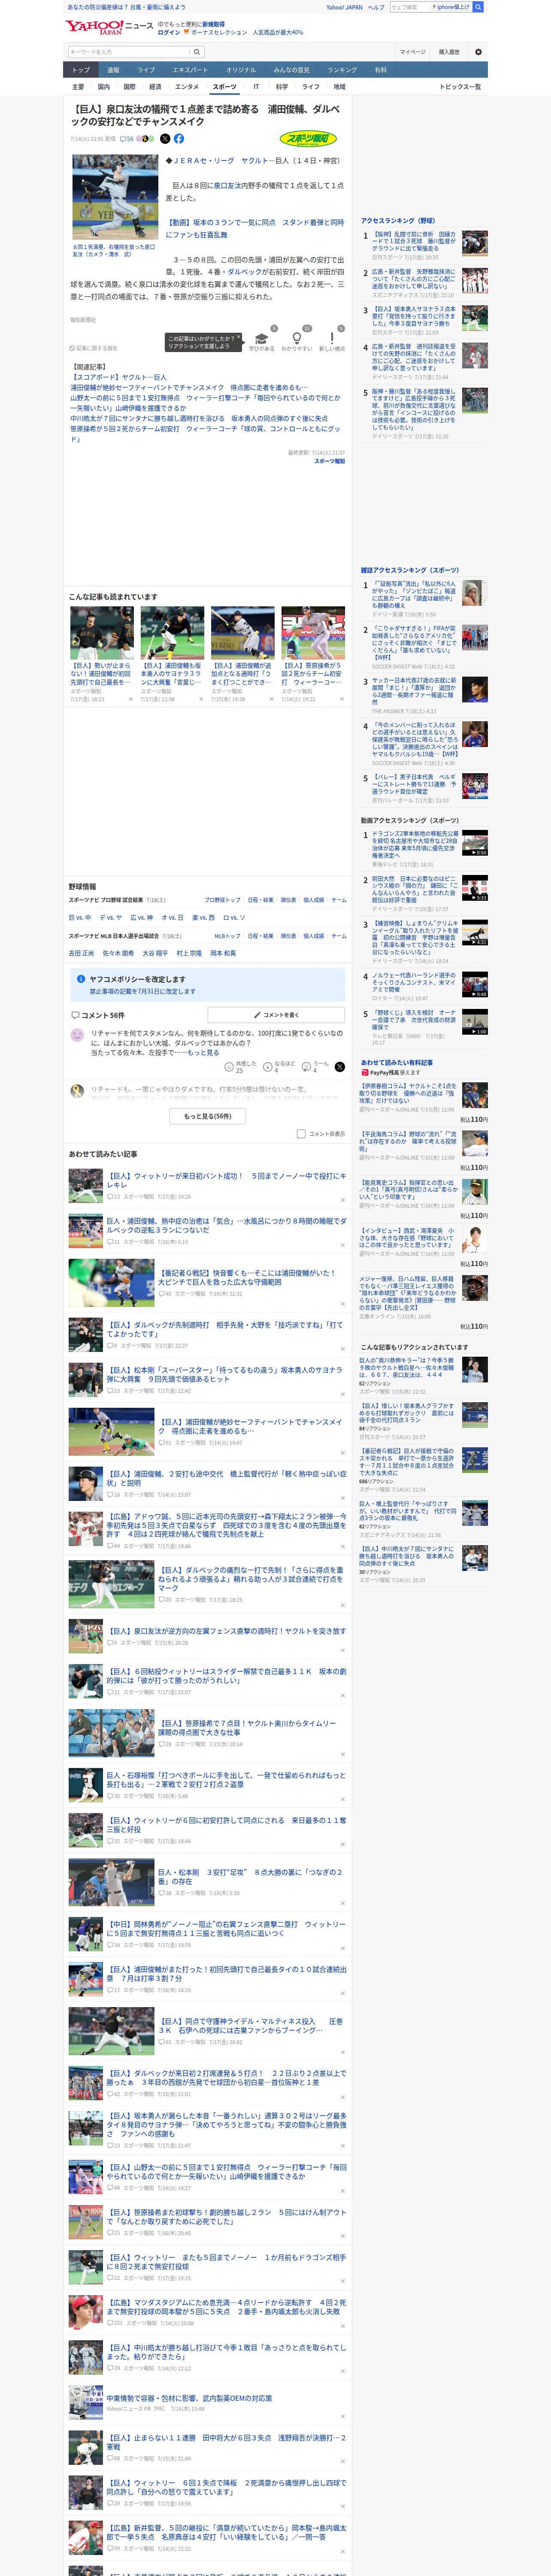The height and width of the screenshot is (2576, 551).
Task: Click the うーん reaction on first comment
Action: pyautogui.click(x=307, y=1067)
